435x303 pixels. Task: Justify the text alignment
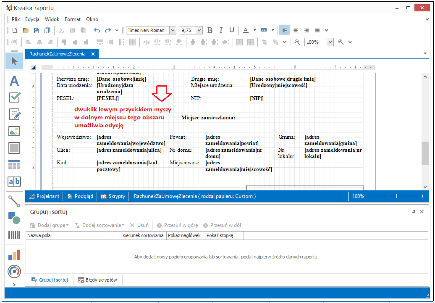(317, 30)
